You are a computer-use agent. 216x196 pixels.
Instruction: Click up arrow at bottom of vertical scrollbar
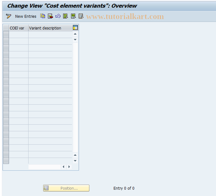tap(75, 155)
